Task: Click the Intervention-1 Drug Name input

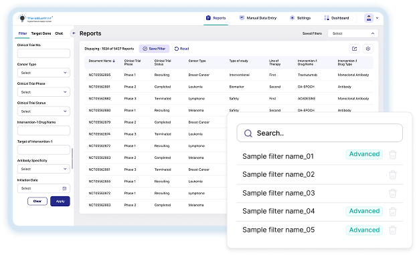Action: 44,131
